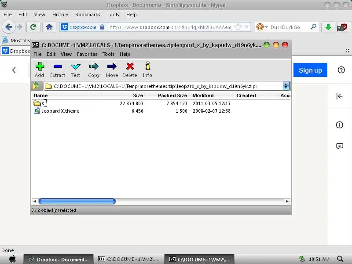
Task: Go forward in the Mypal browser
Action: (x=20, y=27)
